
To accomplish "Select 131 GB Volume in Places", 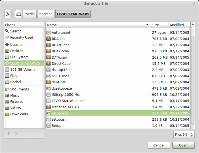I will 24,69.
